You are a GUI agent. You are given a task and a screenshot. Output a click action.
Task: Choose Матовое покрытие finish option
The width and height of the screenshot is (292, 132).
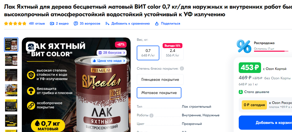pos(159,93)
